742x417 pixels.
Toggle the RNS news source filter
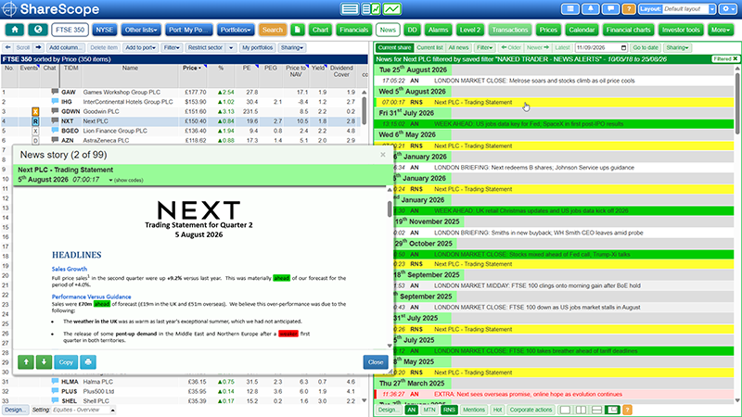click(449, 410)
